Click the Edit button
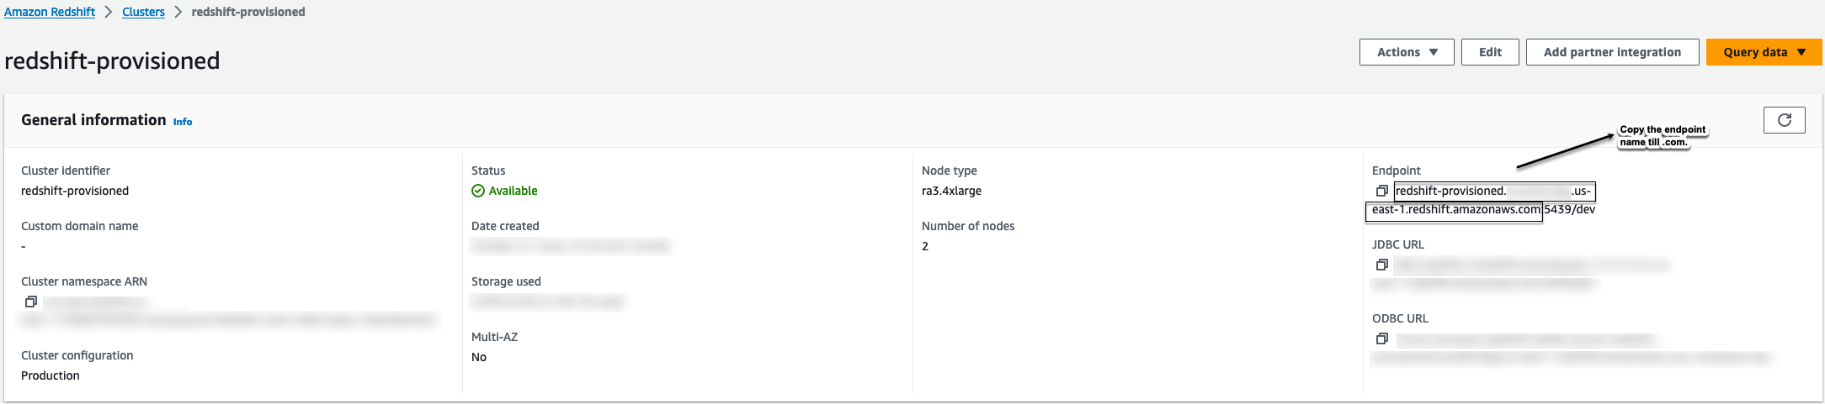 1490,52
